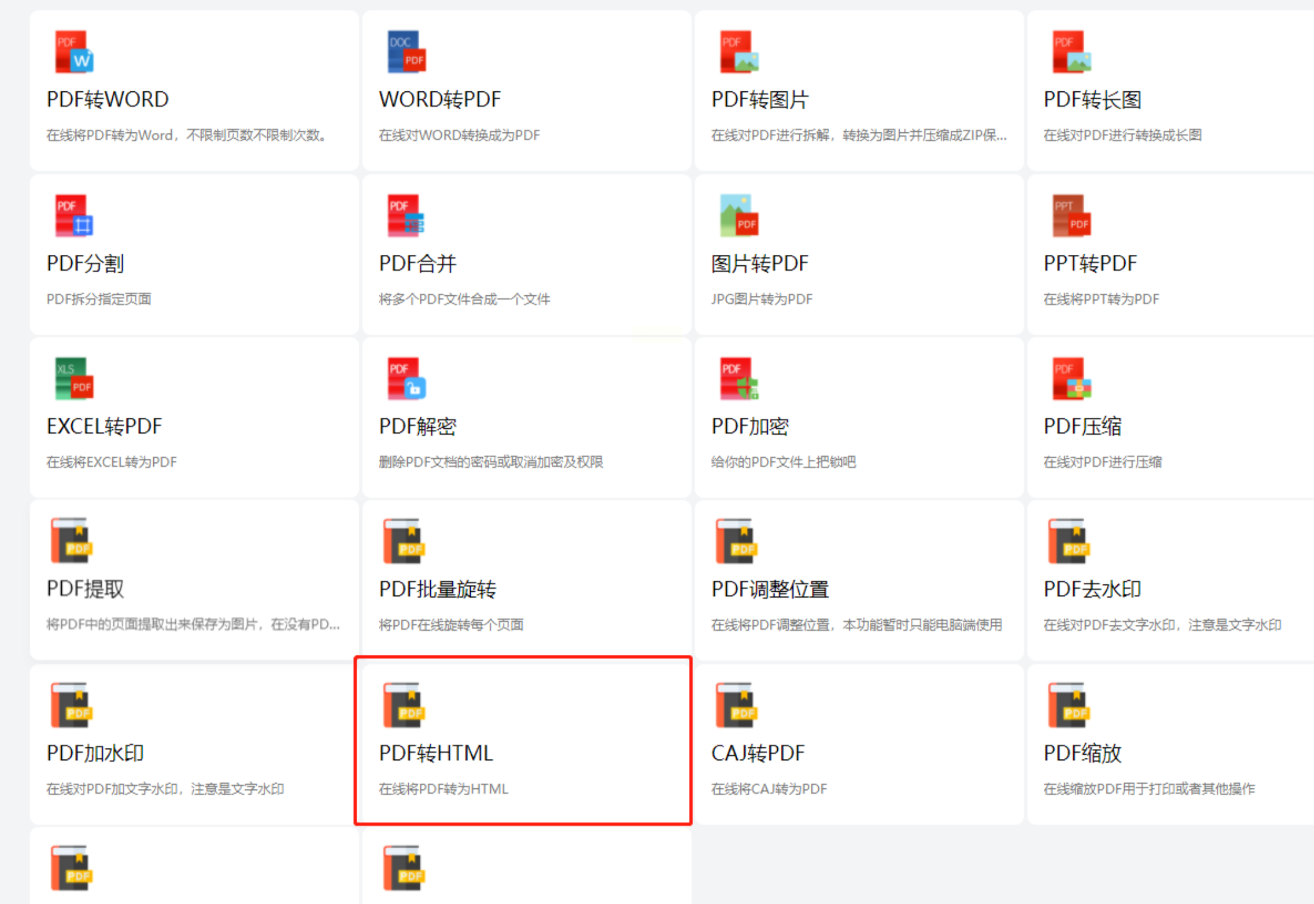Open the PDF去水印 card title
This screenshot has width=1314, height=904.
1092,589
